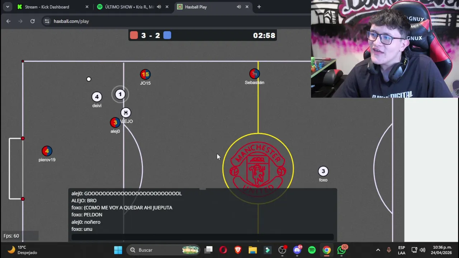459x258 pixels.
Task: Open the weather widget showing 13°C
Action: pos(22,250)
